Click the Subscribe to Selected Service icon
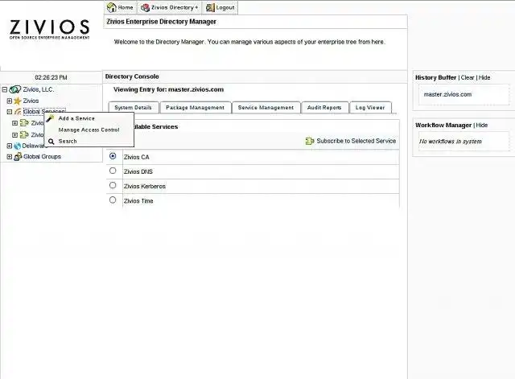Viewport: 515px width, 379px height. (310, 142)
